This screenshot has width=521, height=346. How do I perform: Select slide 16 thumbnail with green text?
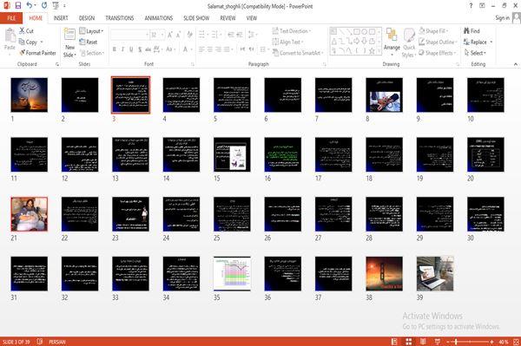pyautogui.click(x=283, y=154)
